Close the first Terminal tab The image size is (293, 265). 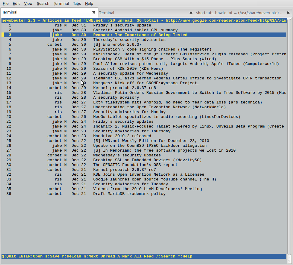(x=94, y=12)
